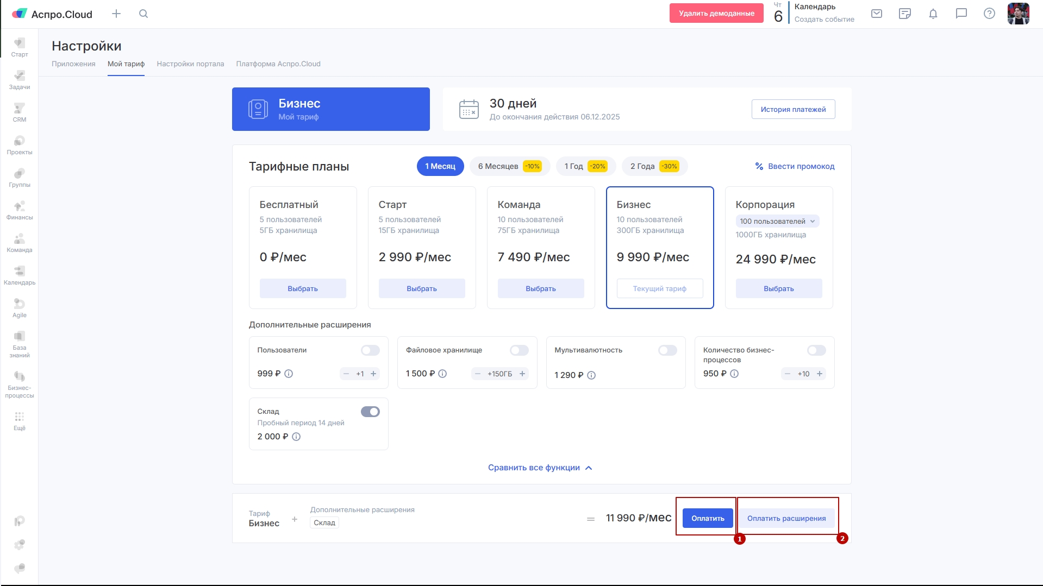This screenshot has height=586, width=1043.
Task: Select the 1 Год billing period
Action: click(x=585, y=166)
